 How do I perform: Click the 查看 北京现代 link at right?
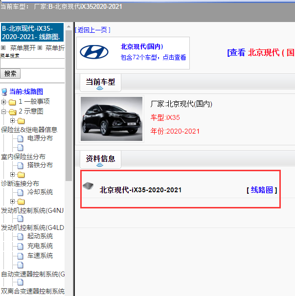[261, 52]
